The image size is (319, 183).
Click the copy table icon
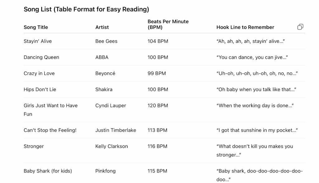click(300, 27)
